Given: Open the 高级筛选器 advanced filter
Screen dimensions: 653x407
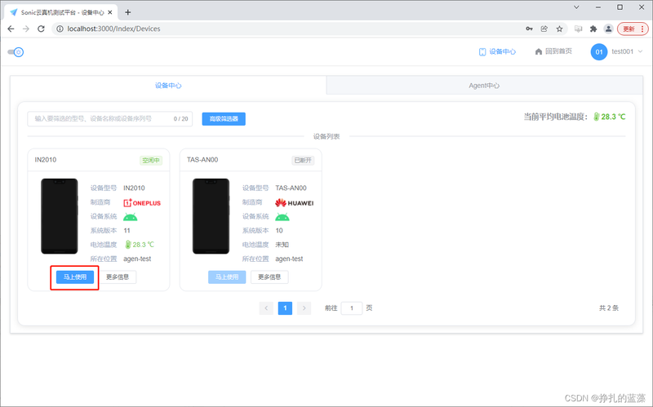Looking at the screenshot, I should [x=224, y=118].
